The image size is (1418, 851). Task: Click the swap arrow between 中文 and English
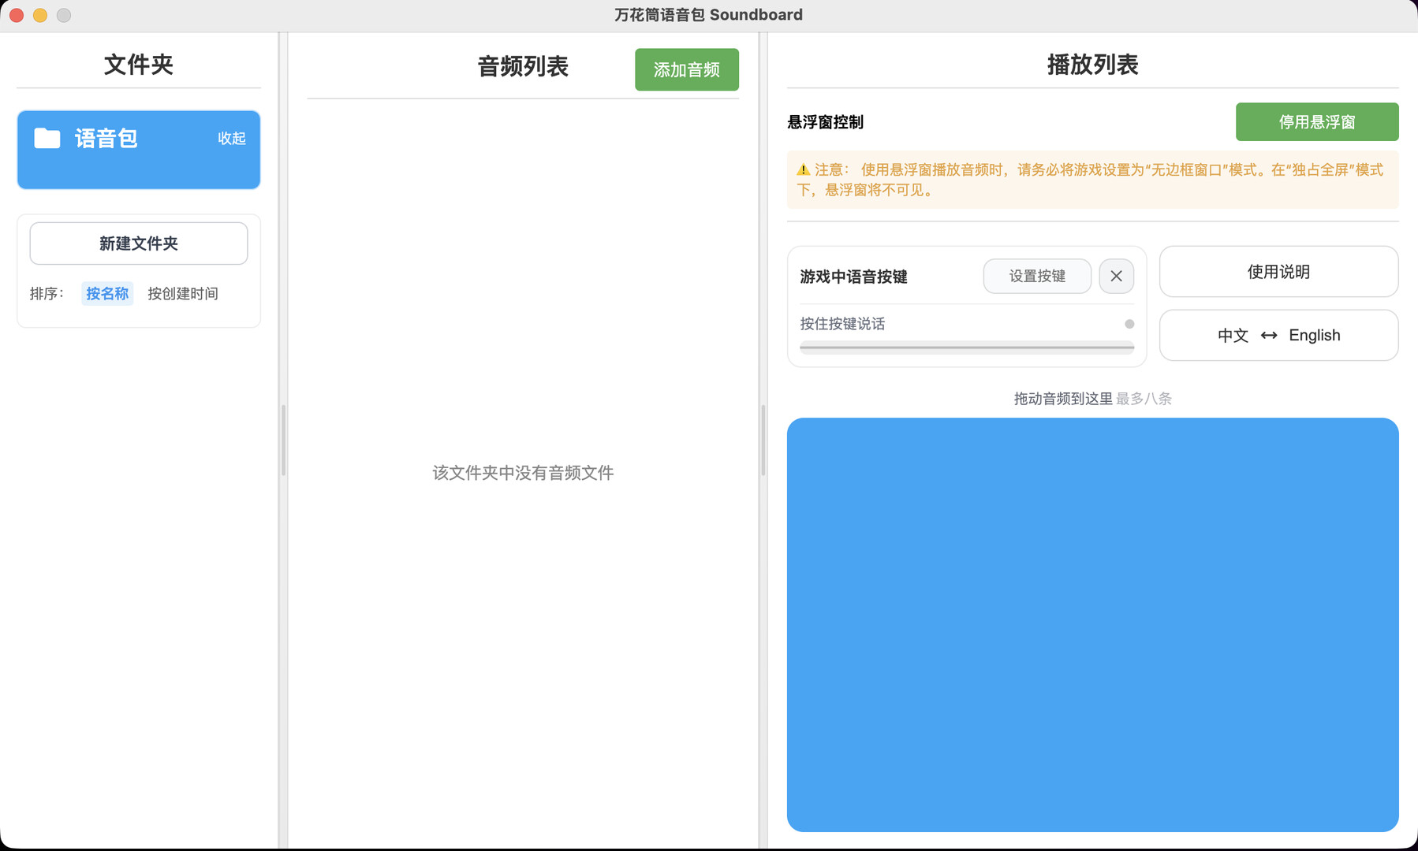1269,335
